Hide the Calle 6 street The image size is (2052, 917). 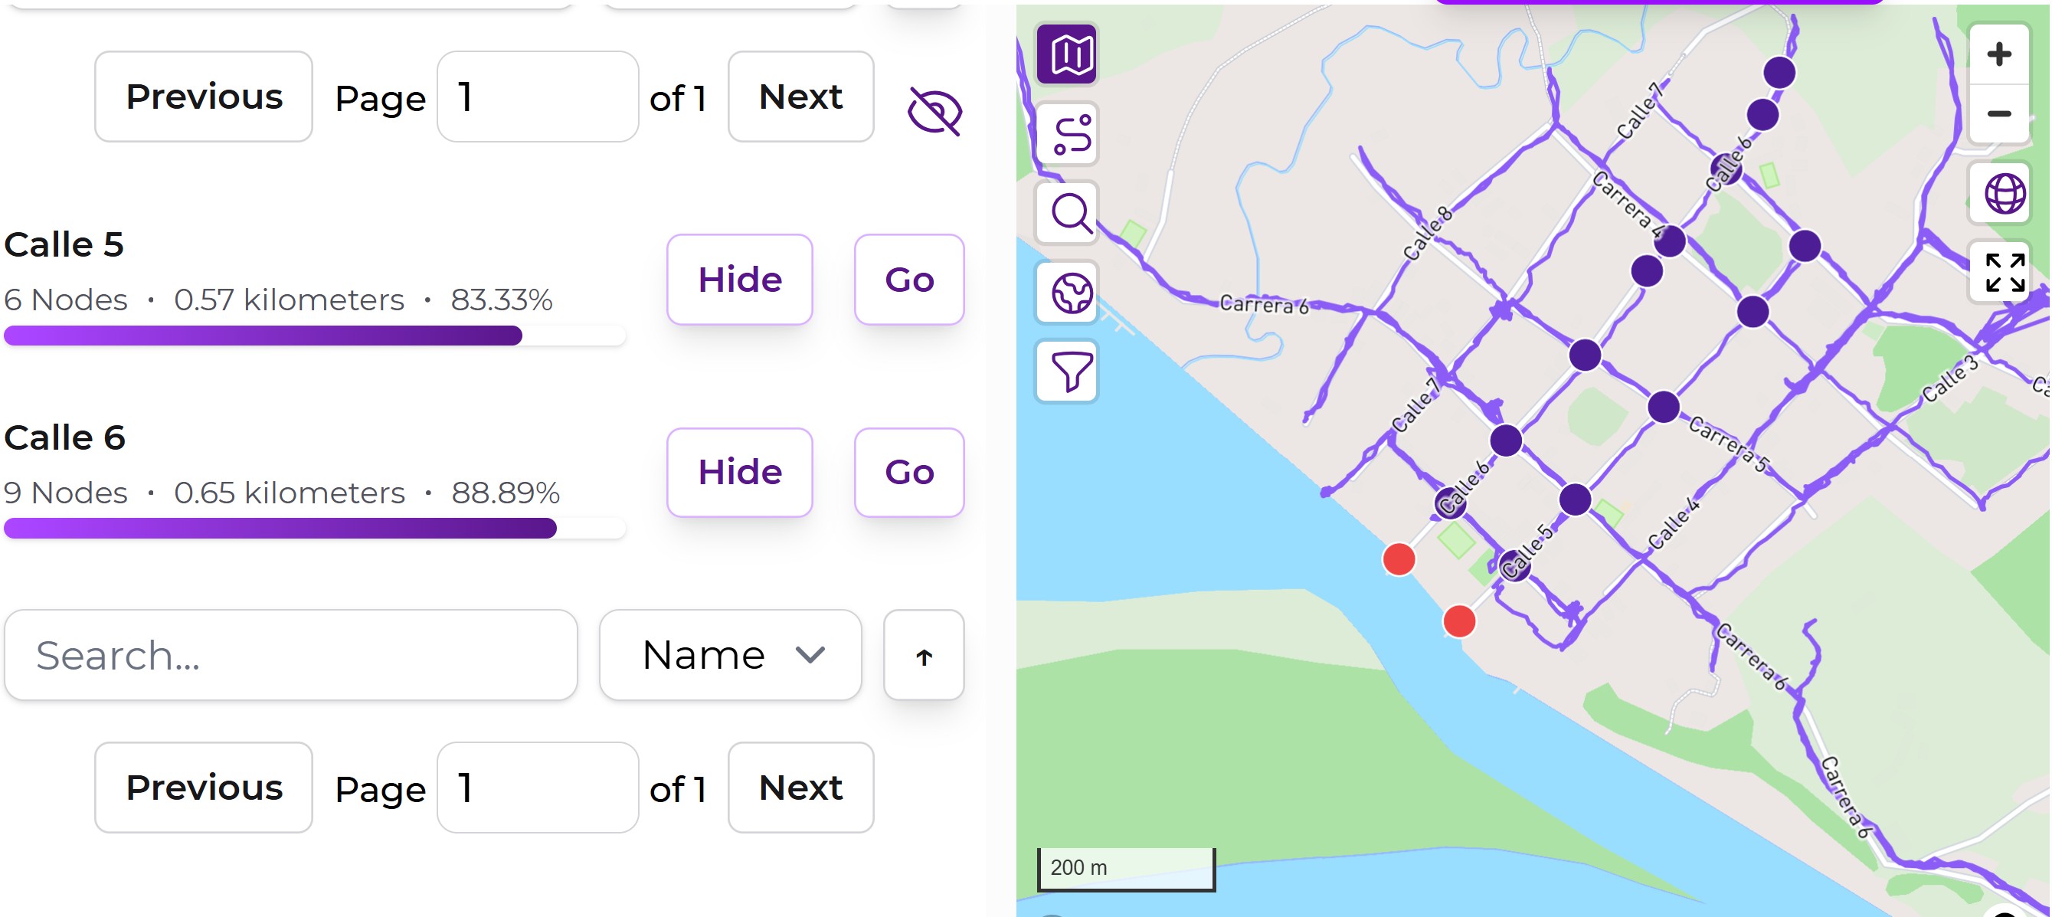[739, 473]
